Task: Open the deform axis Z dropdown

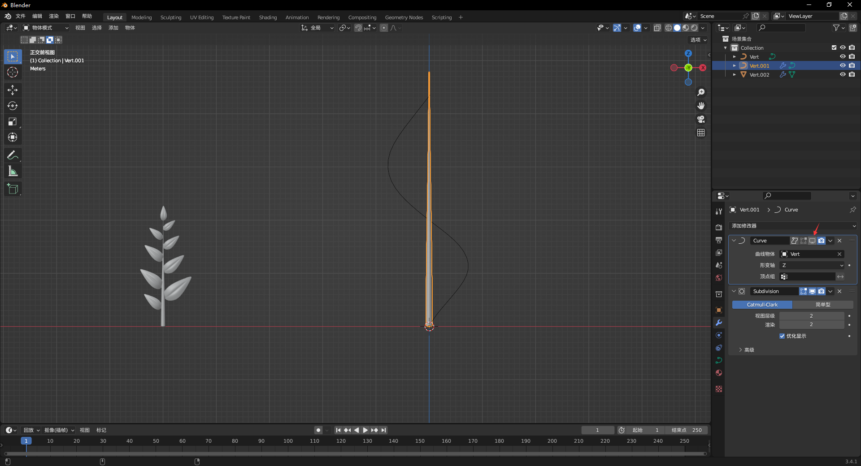Action: 812,265
